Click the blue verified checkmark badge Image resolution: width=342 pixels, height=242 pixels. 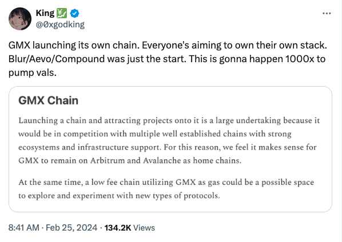coord(74,14)
